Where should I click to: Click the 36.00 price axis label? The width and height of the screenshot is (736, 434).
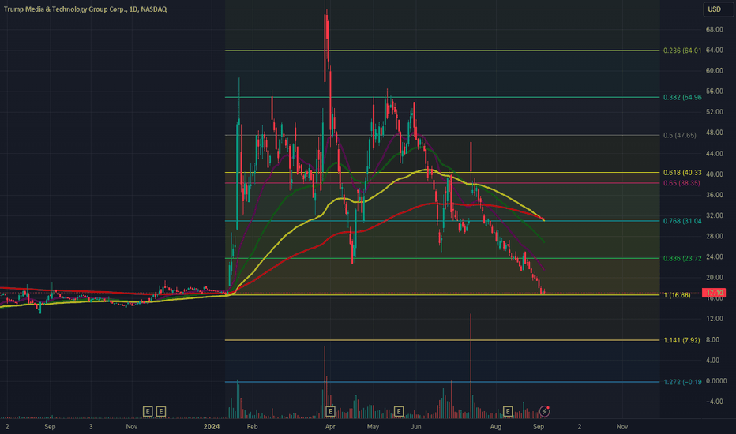pos(714,195)
